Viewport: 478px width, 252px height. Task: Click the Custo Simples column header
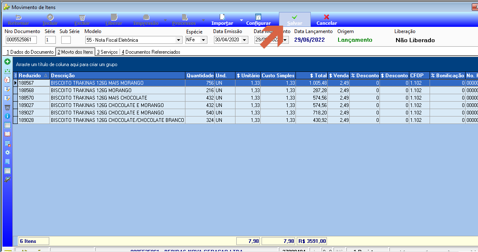click(278, 76)
